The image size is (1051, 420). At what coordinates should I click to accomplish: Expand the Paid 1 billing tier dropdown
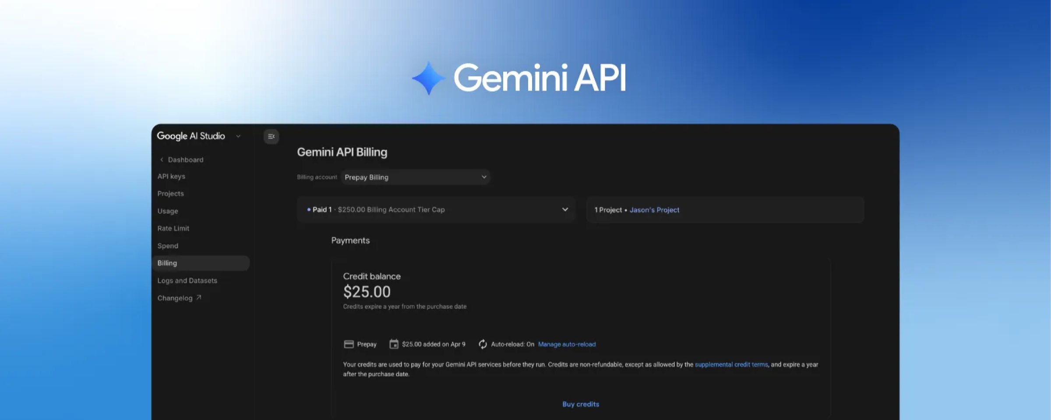tap(564, 210)
